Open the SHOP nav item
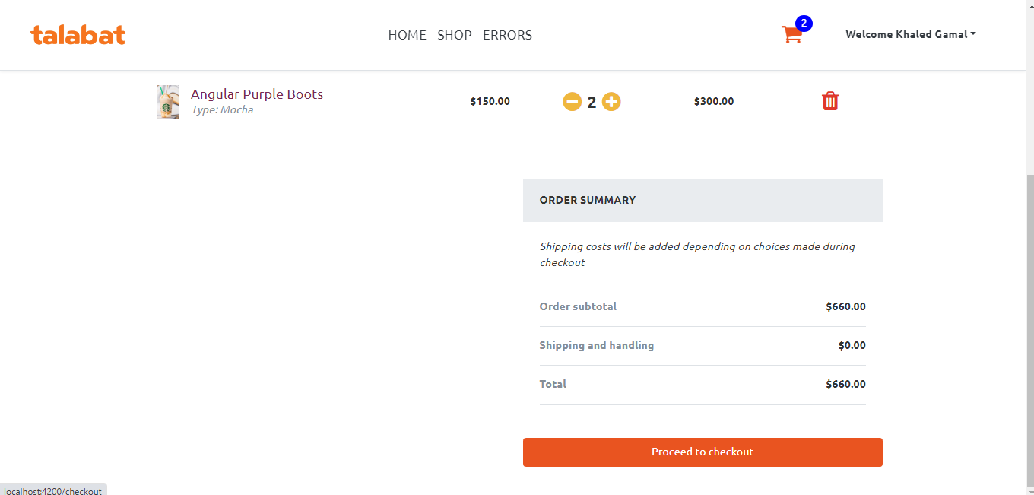Screen dimensions: 1034x495 (x=455, y=35)
